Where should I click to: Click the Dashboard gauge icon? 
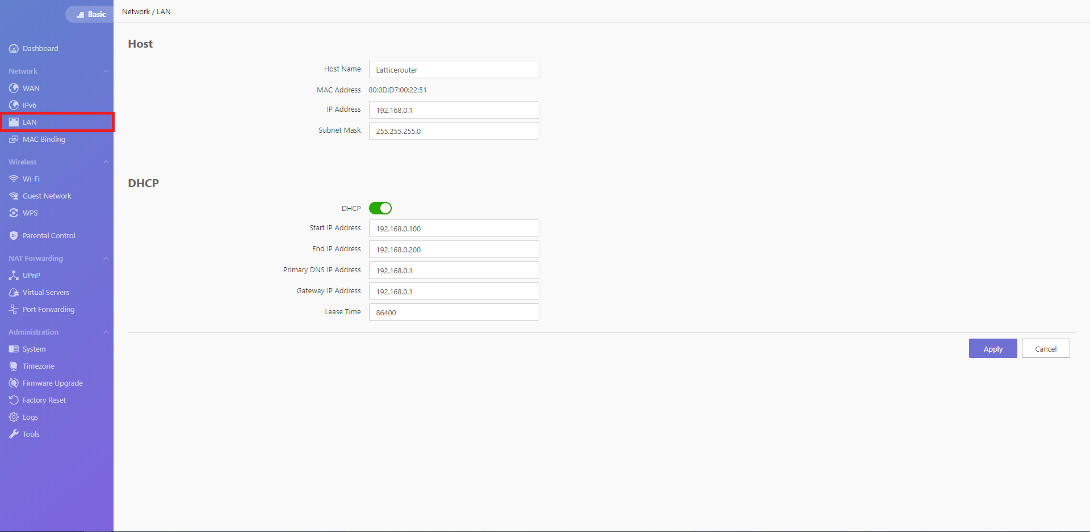[14, 49]
